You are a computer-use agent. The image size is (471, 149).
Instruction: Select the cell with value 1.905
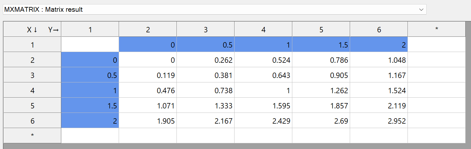tap(148, 121)
